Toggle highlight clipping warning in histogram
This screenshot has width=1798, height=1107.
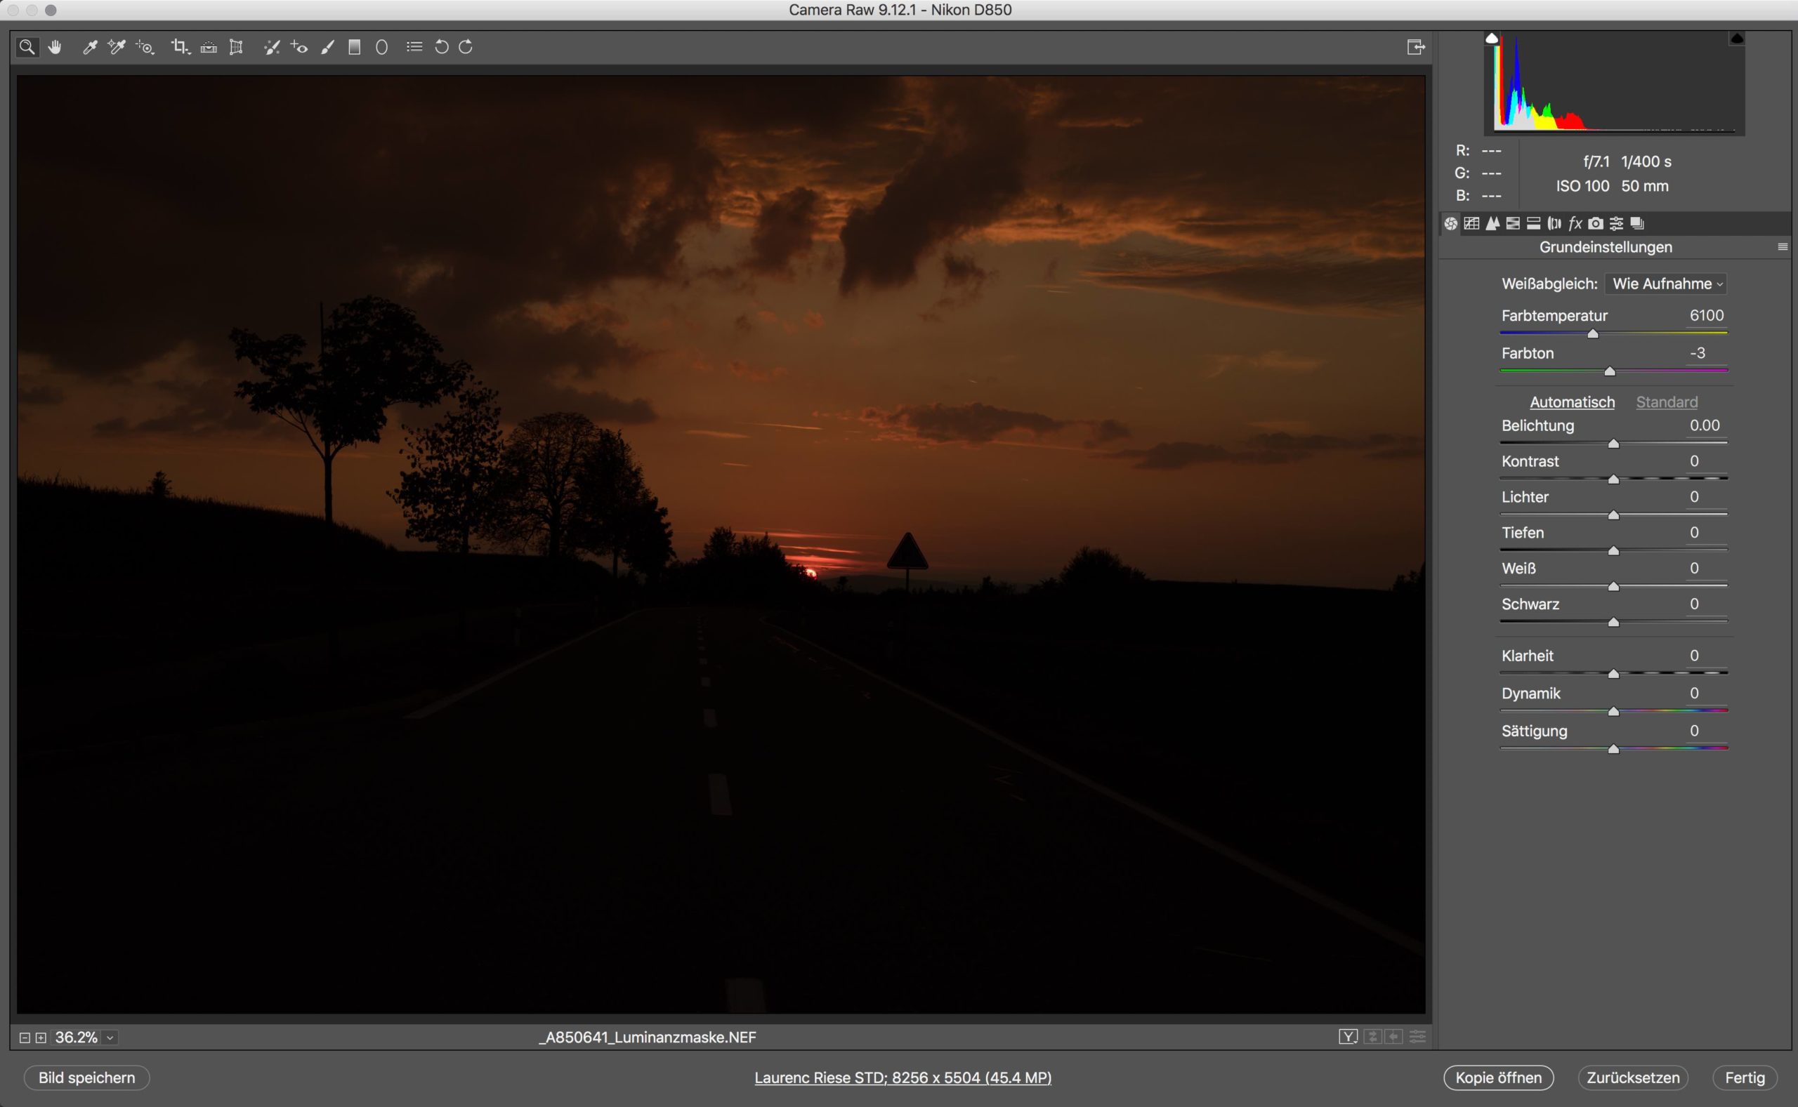point(1736,38)
